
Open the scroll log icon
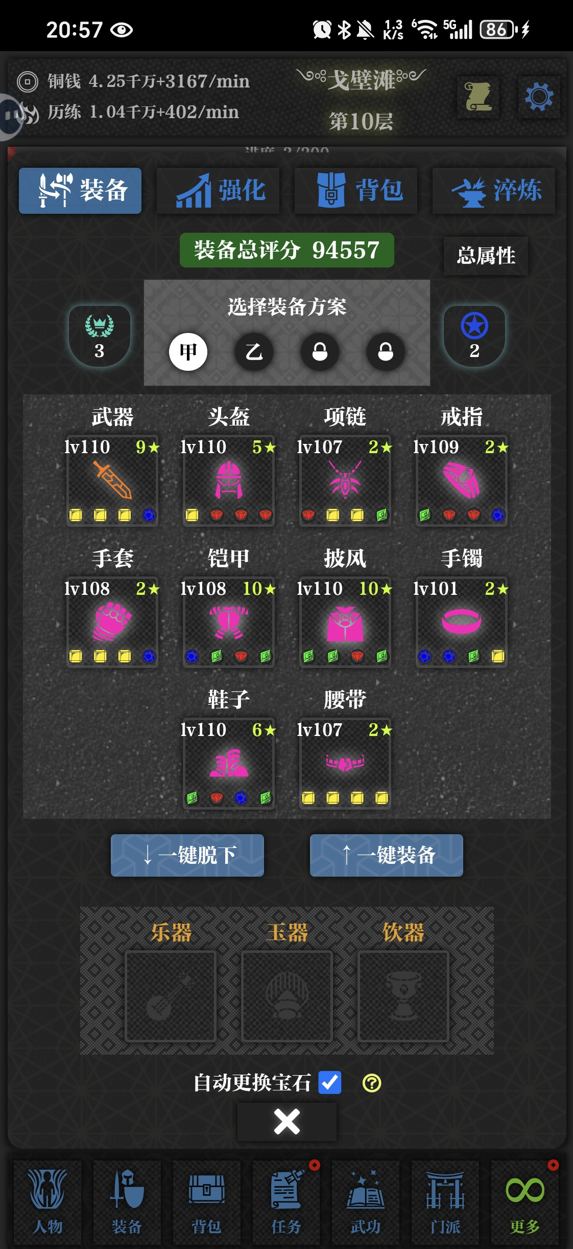tap(478, 97)
